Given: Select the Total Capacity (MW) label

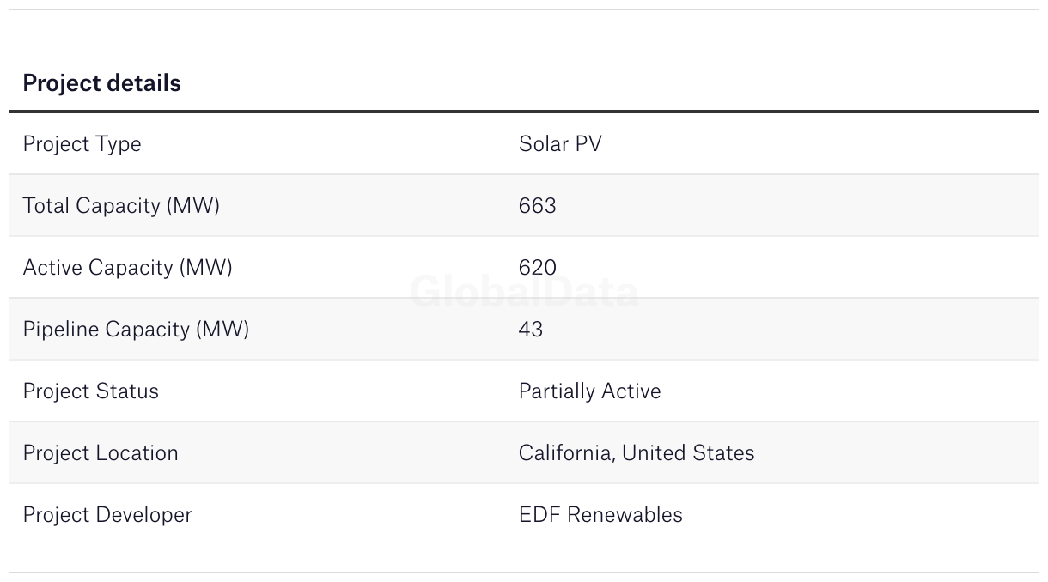Looking at the screenshot, I should tap(121, 206).
